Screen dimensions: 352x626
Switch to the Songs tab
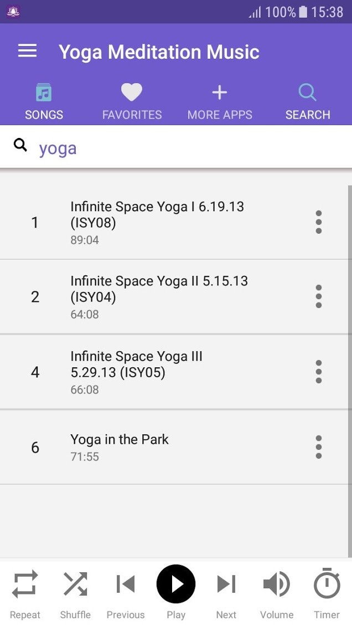[x=44, y=102]
